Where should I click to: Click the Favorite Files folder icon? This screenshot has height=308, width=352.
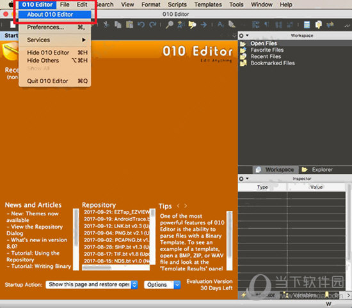point(243,50)
